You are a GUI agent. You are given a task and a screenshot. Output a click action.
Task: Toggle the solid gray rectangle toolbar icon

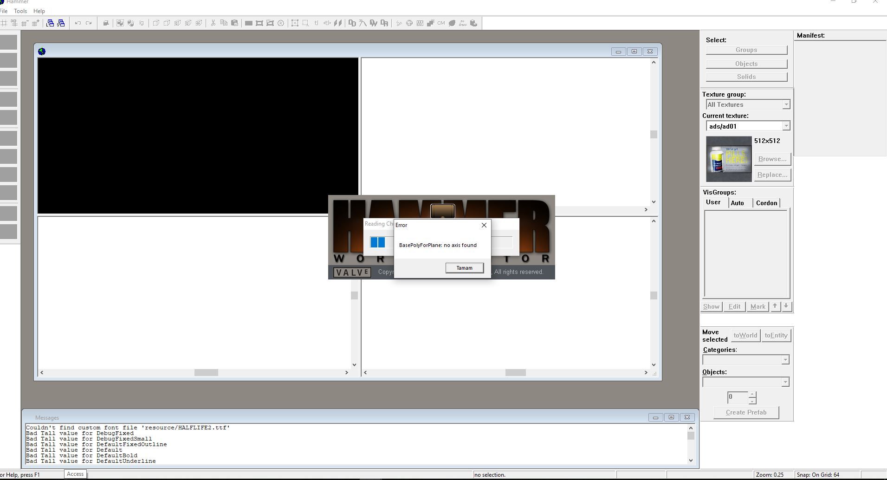pos(249,23)
